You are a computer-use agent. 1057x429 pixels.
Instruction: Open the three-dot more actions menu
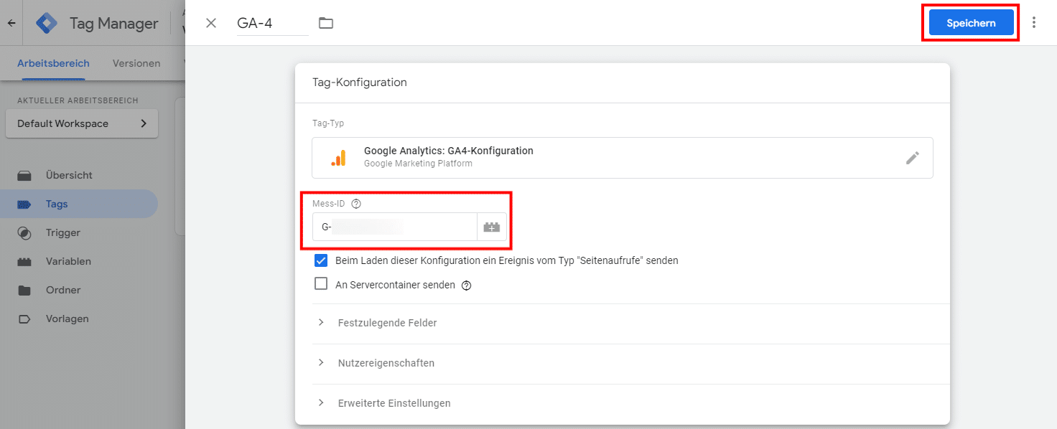click(1034, 22)
